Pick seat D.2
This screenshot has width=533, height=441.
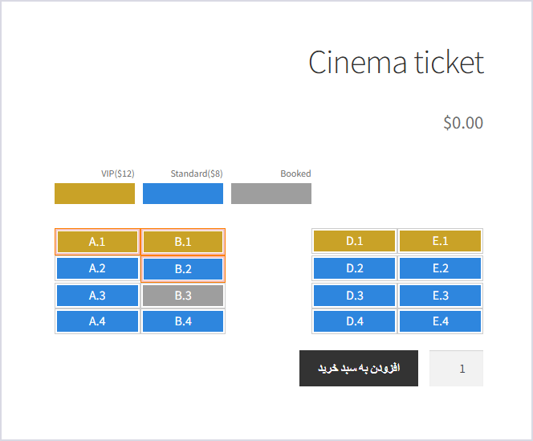tap(354, 268)
